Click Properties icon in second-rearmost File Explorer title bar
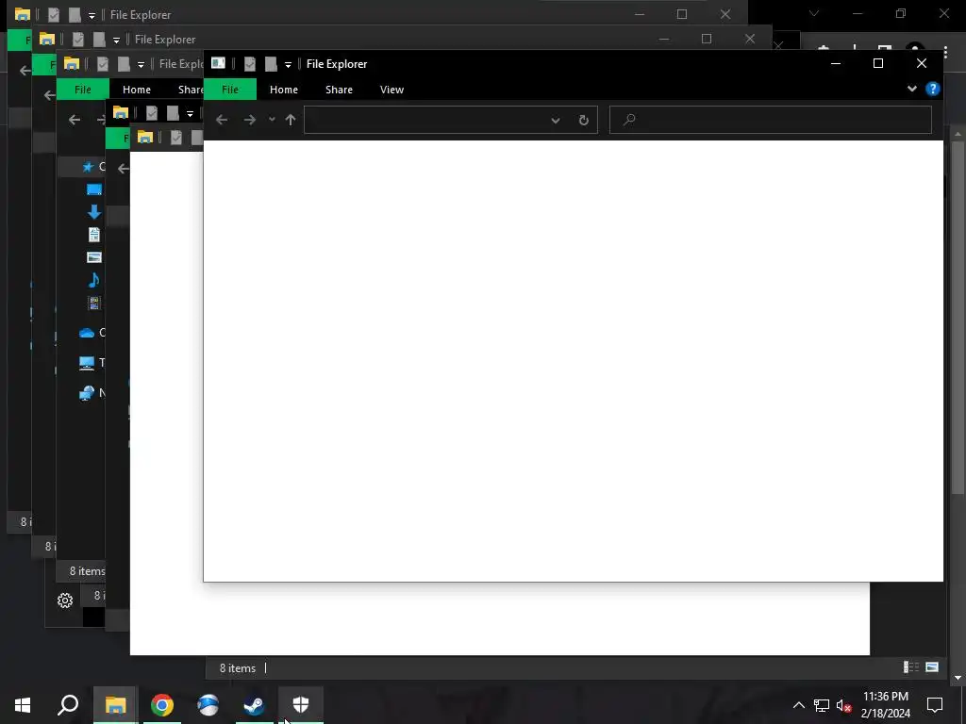Screen dimensions: 966x724 pyautogui.click(x=78, y=39)
